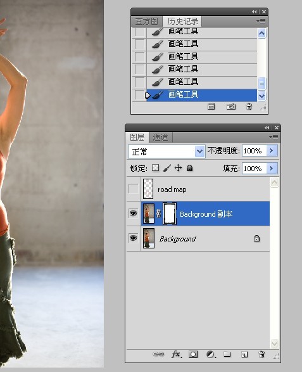Show the road map layer
The width and height of the screenshot is (302, 372).
coord(133,189)
